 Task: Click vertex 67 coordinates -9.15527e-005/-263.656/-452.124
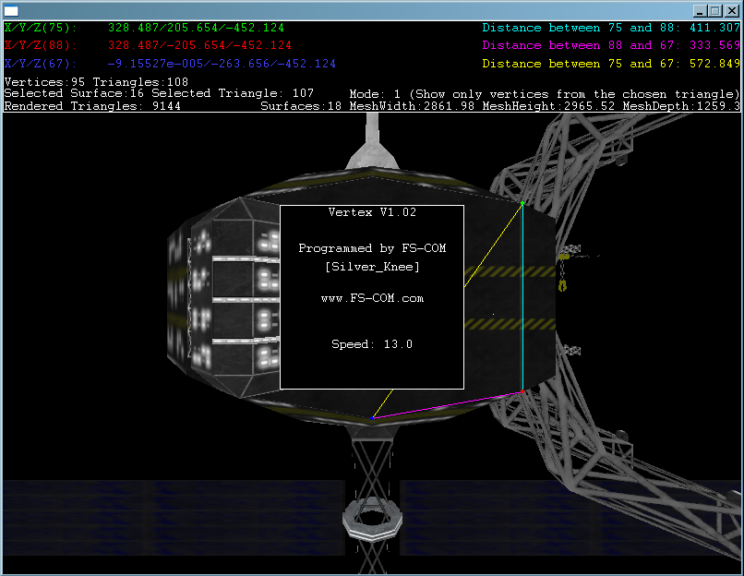click(222, 63)
